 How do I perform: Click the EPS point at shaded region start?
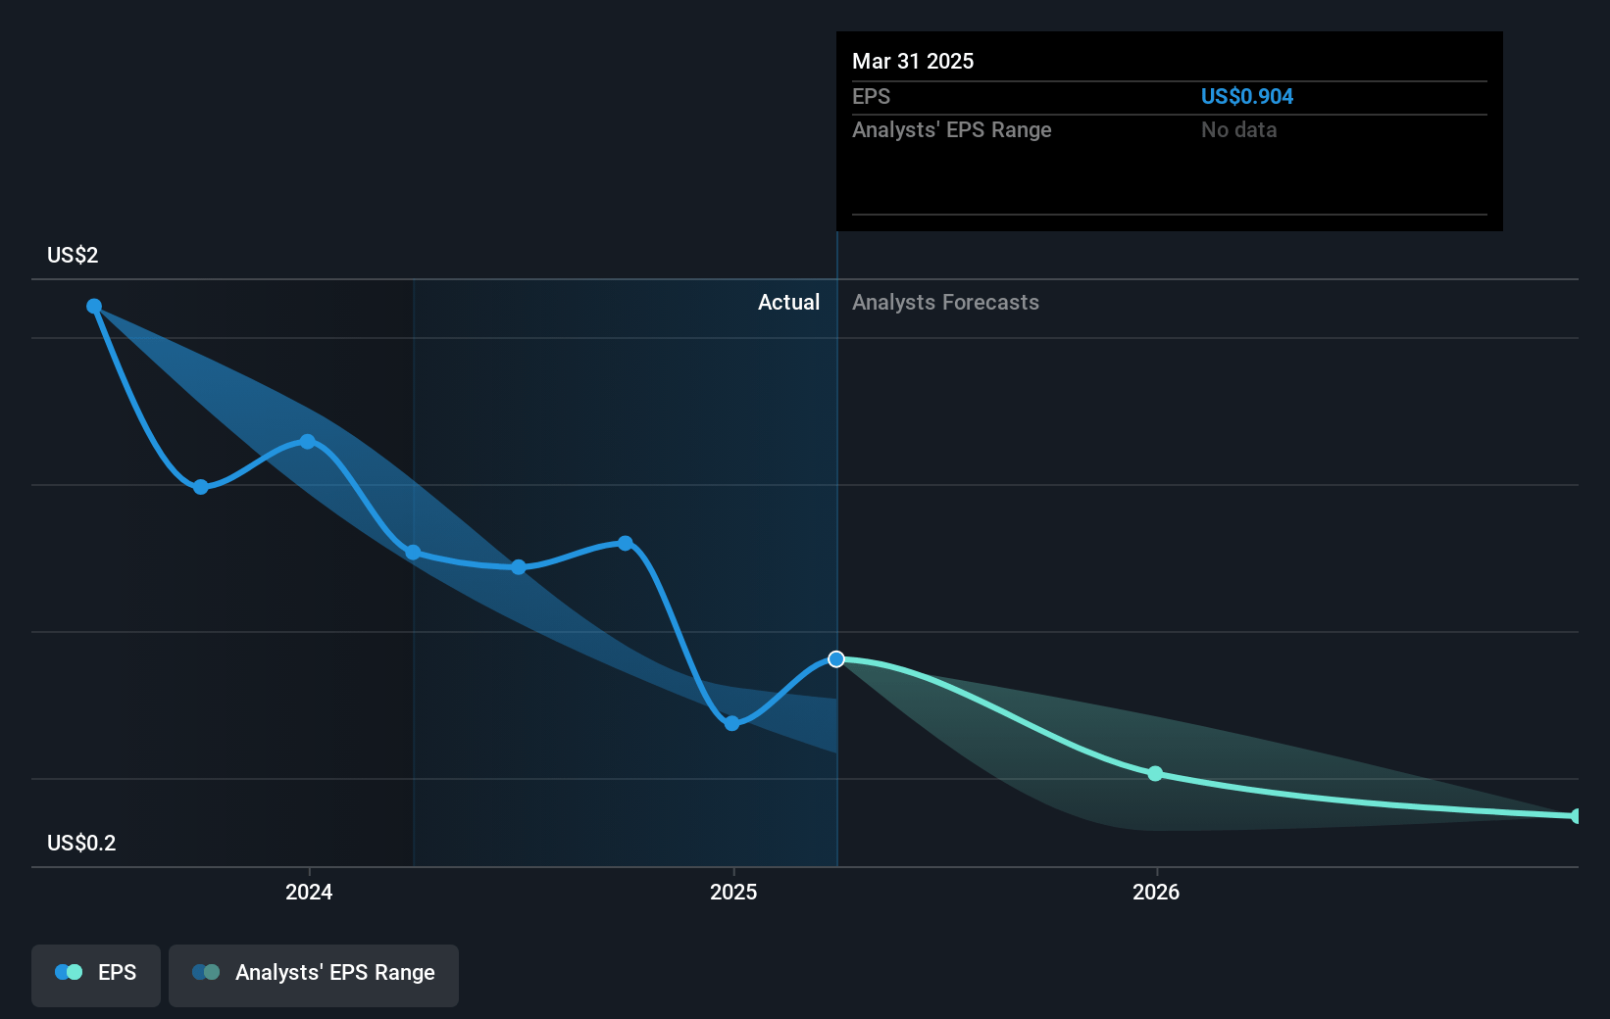tap(413, 553)
